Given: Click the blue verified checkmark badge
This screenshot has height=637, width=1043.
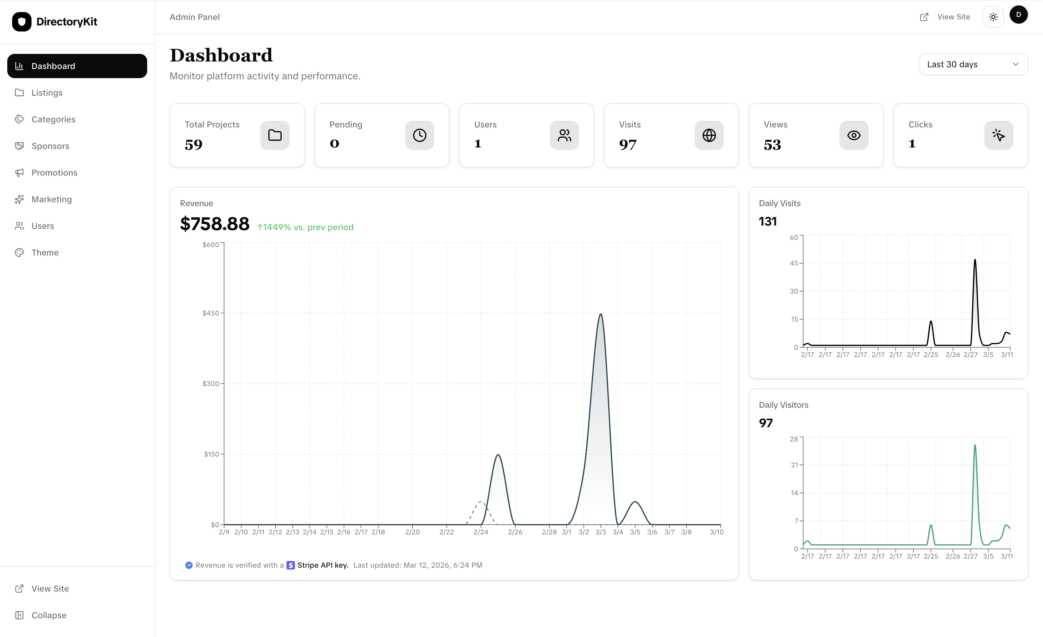Looking at the screenshot, I should (189, 565).
